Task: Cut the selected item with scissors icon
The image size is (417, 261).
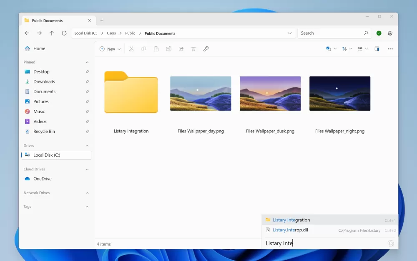Action: click(131, 49)
